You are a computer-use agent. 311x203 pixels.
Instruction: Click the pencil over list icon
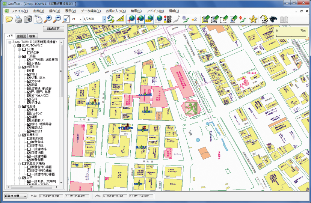(x=234, y=19)
